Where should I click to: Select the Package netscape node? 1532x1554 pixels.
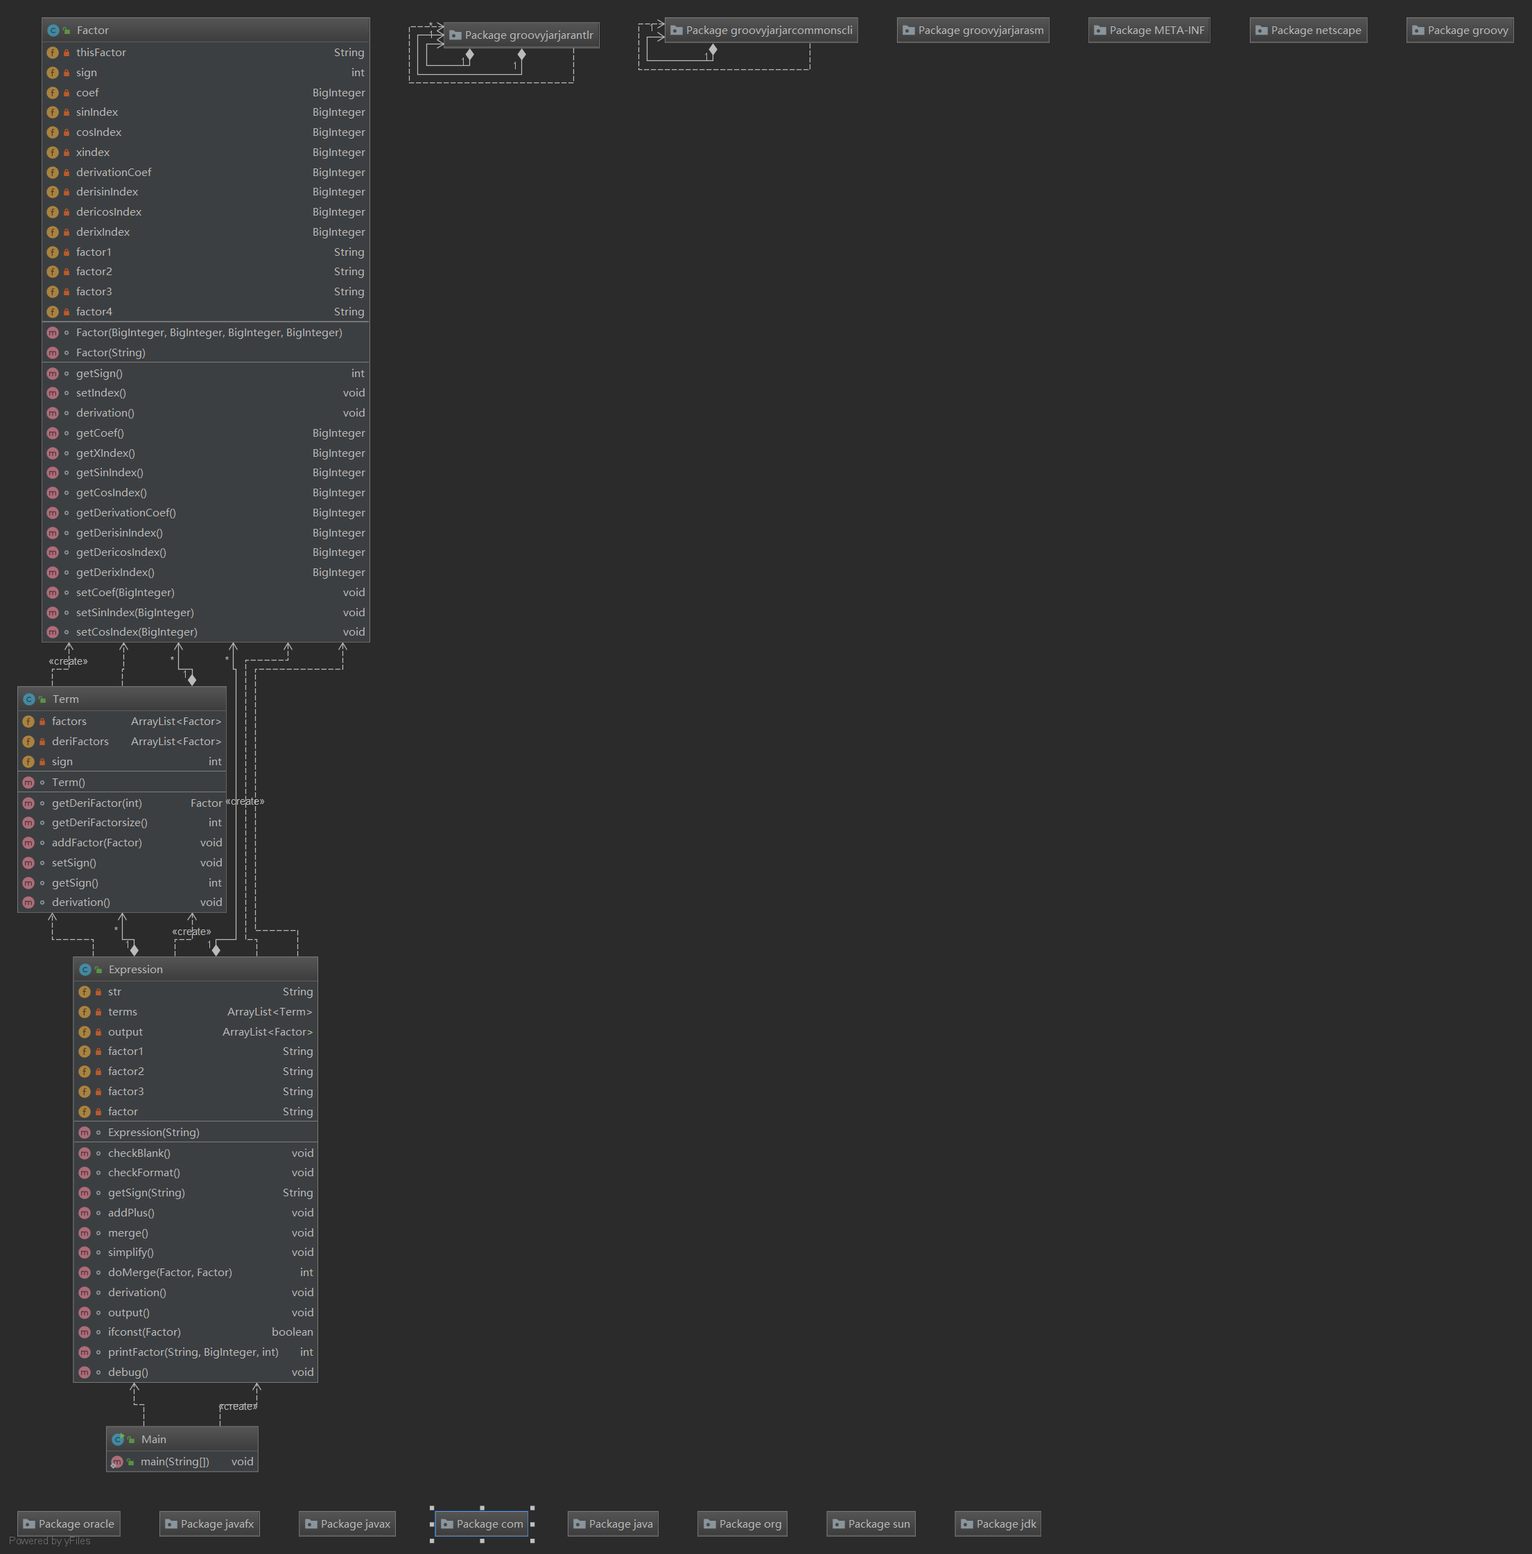point(1307,30)
